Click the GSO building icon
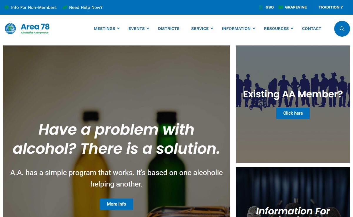 pos(261,7)
